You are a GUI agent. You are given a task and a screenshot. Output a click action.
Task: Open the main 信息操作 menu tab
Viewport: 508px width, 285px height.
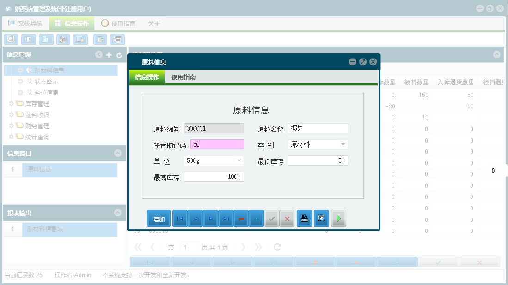pos(72,23)
